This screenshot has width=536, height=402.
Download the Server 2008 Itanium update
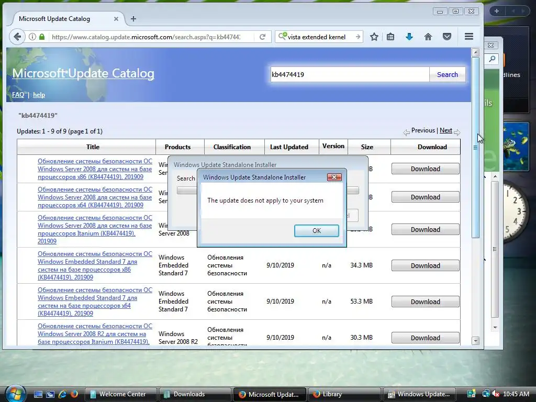425,229
